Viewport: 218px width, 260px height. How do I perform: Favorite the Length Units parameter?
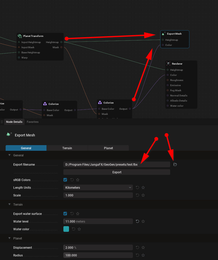pos(143,188)
